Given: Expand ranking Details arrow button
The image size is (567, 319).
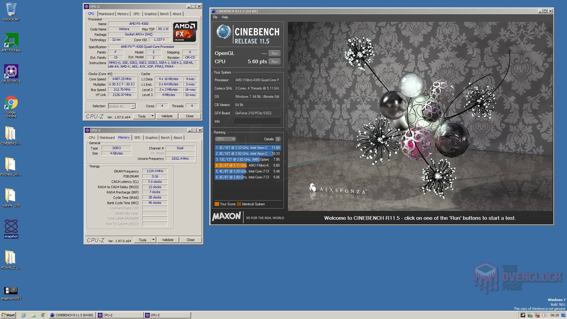Looking at the screenshot, I should pos(278,139).
